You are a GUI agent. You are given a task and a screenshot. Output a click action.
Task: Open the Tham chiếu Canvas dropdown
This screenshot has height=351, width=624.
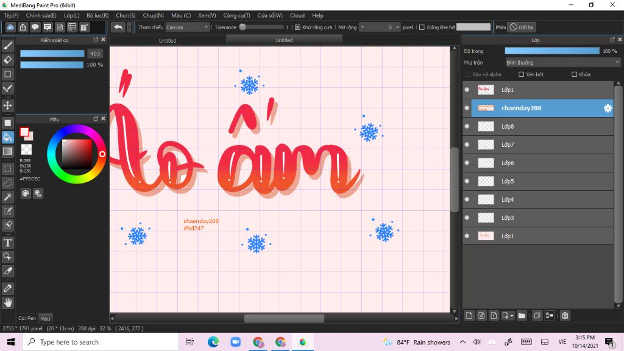187,27
